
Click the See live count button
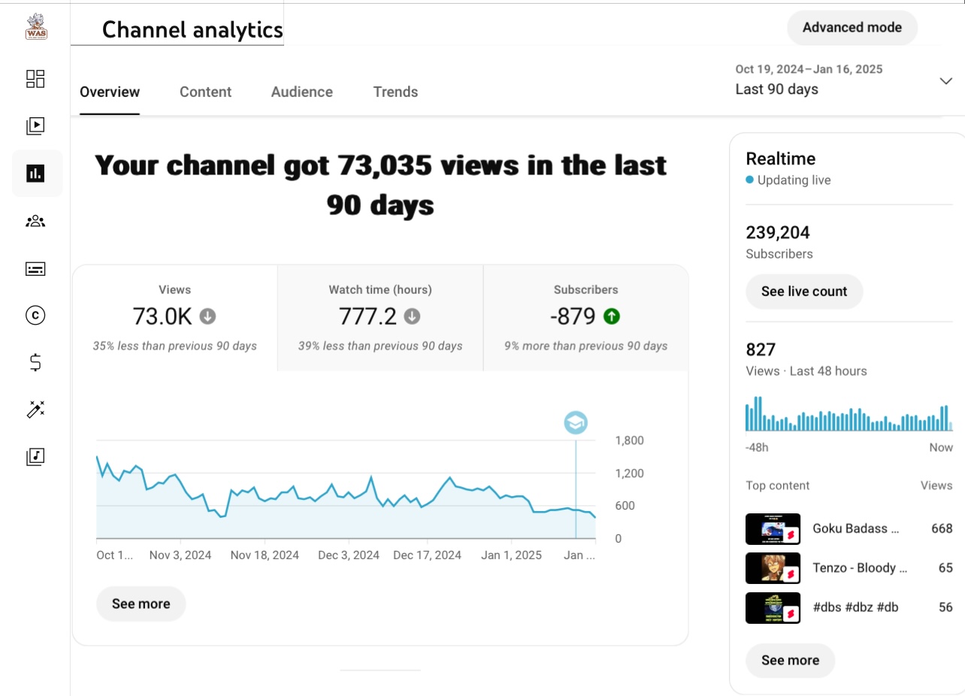pos(803,292)
